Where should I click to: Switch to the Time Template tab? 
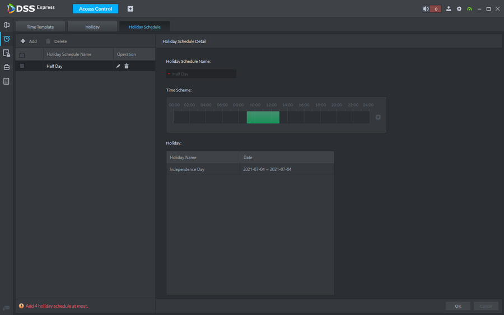(40, 27)
